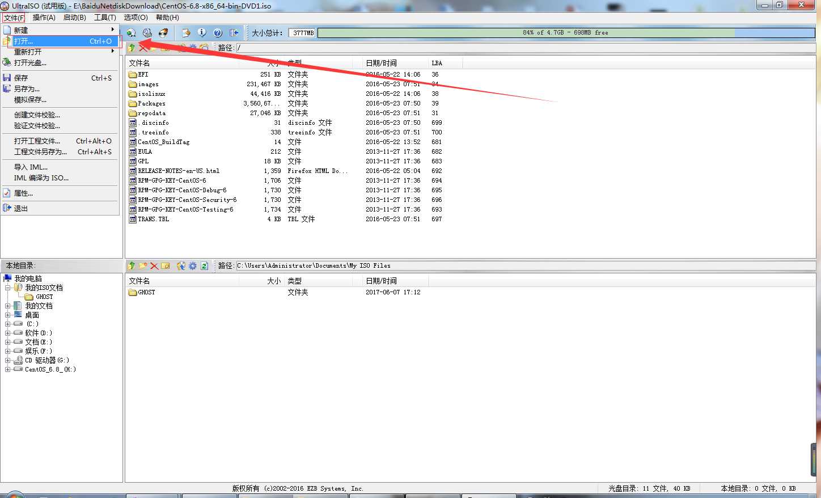Click refresh icon in local pane toolbar
821x498 pixels.
pos(205,265)
